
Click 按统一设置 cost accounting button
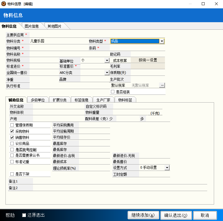148,60
